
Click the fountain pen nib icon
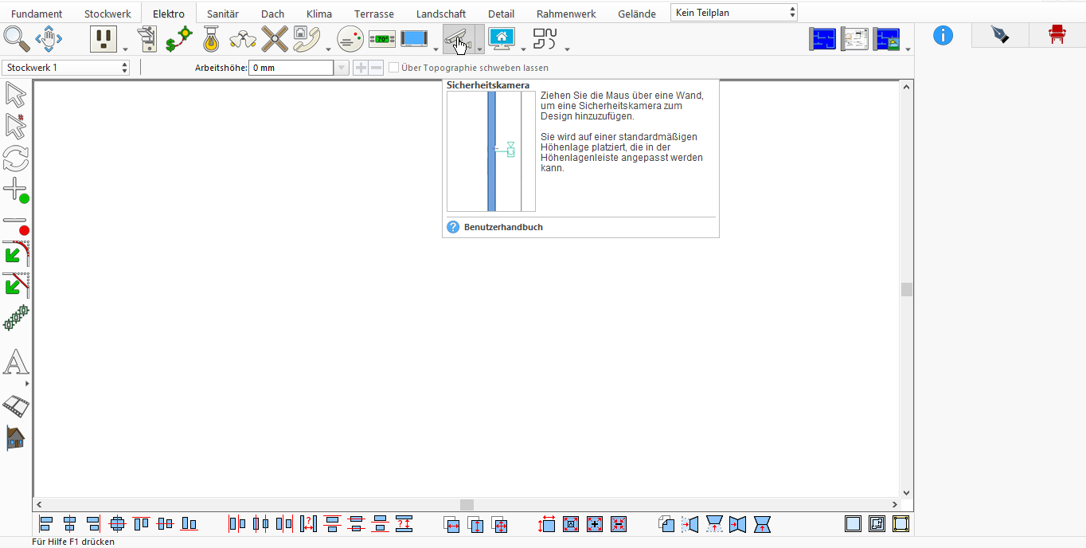tap(1000, 35)
